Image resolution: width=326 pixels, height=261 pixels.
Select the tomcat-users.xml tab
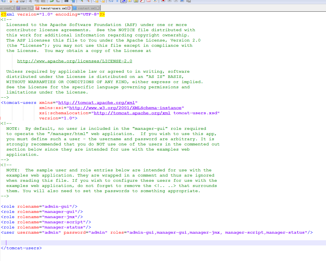(x=53, y=8)
